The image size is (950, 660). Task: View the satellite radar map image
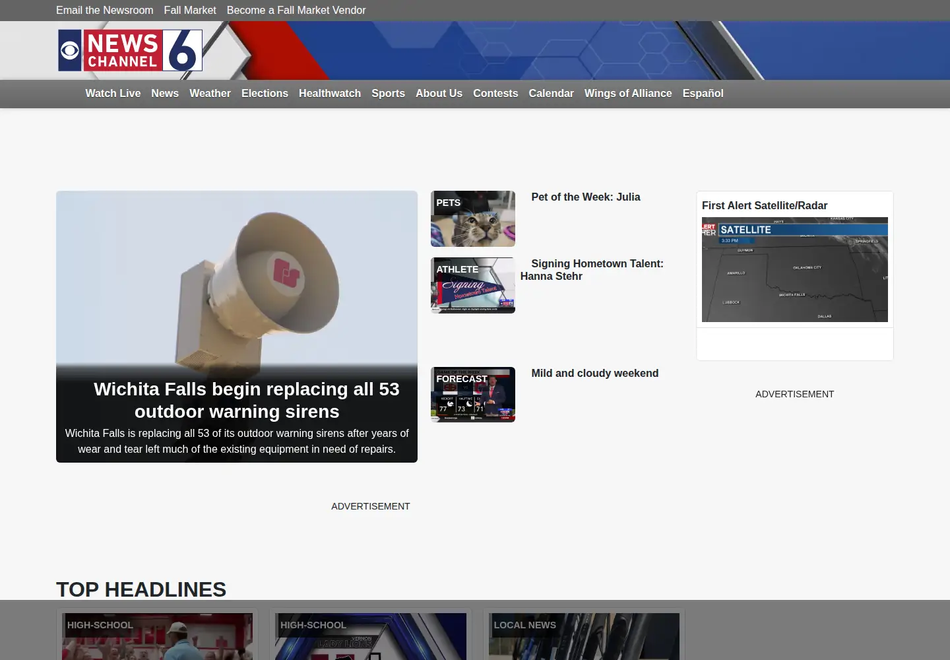tap(795, 269)
